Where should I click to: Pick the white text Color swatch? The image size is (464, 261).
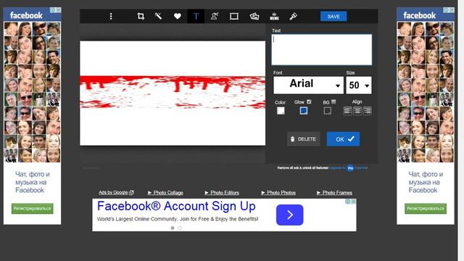click(x=281, y=111)
